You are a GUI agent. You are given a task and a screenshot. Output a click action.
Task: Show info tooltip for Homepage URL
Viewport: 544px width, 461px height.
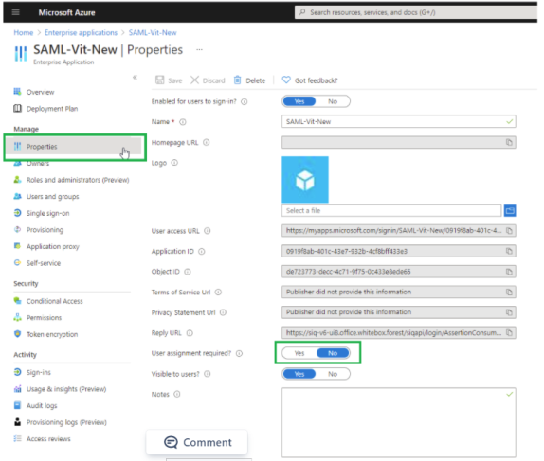point(206,142)
